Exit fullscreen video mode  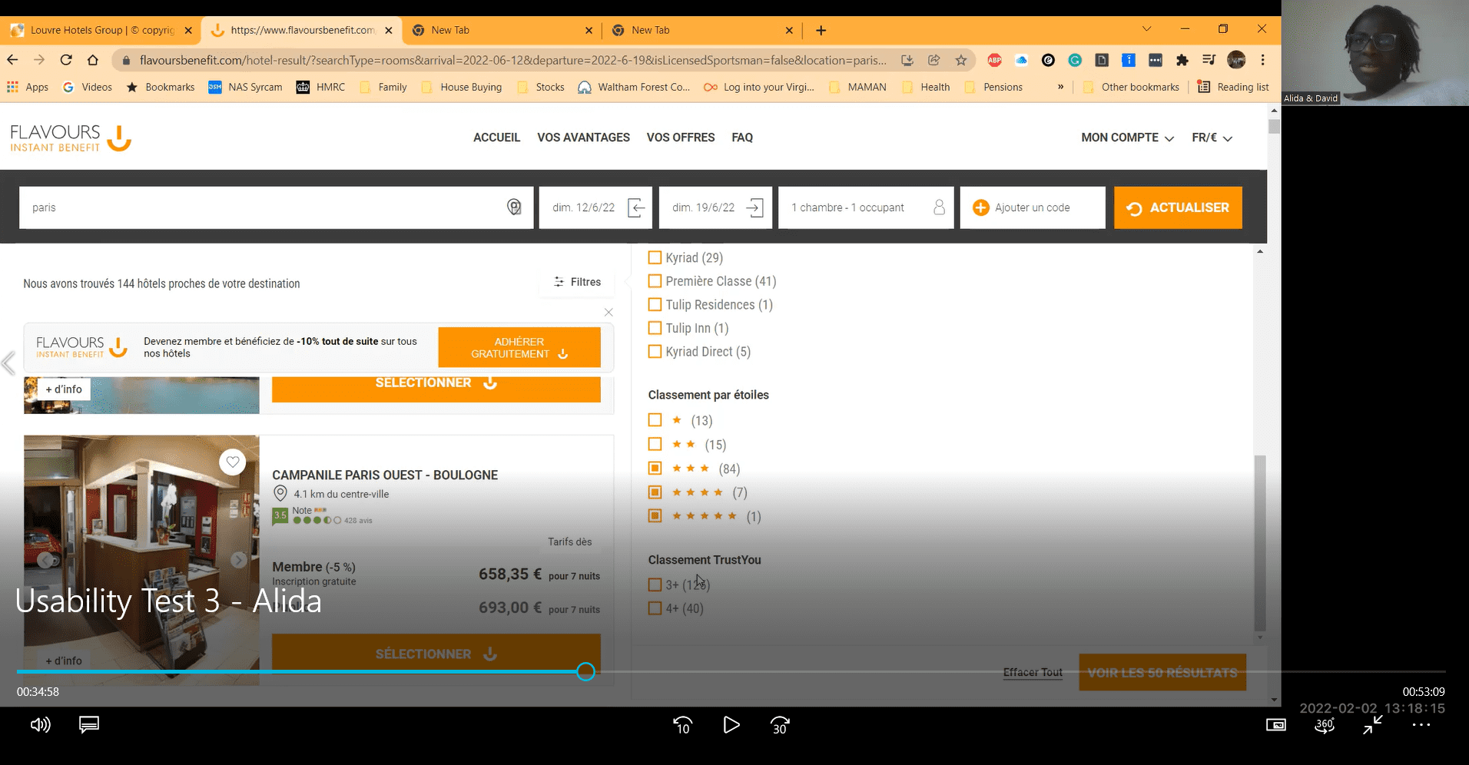(1373, 724)
